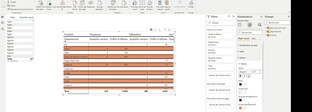This screenshot has height=112, width=312.
Task: Click Entrer des données
Action: (82, 5)
